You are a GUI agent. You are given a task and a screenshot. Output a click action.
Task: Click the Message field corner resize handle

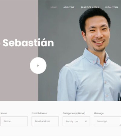pos(120,125)
